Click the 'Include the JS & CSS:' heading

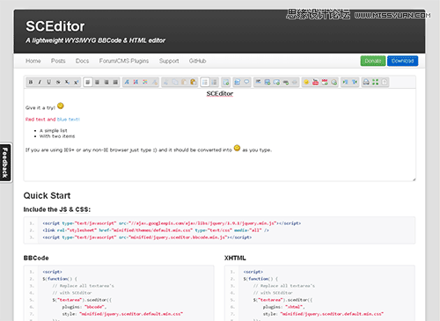tap(57, 209)
